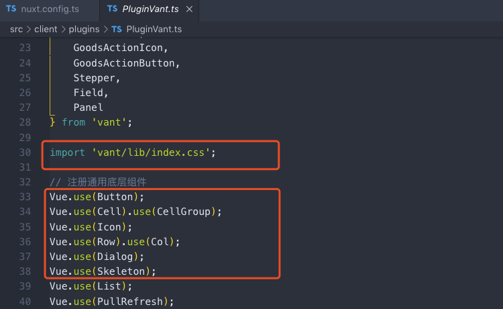The height and width of the screenshot is (309, 503).
Task: Click the PullRefresh identifier on line 40
Action: 130,302
